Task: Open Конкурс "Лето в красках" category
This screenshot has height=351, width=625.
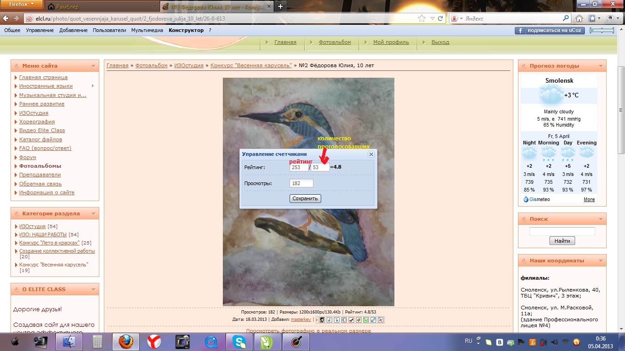Action: click(x=49, y=243)
